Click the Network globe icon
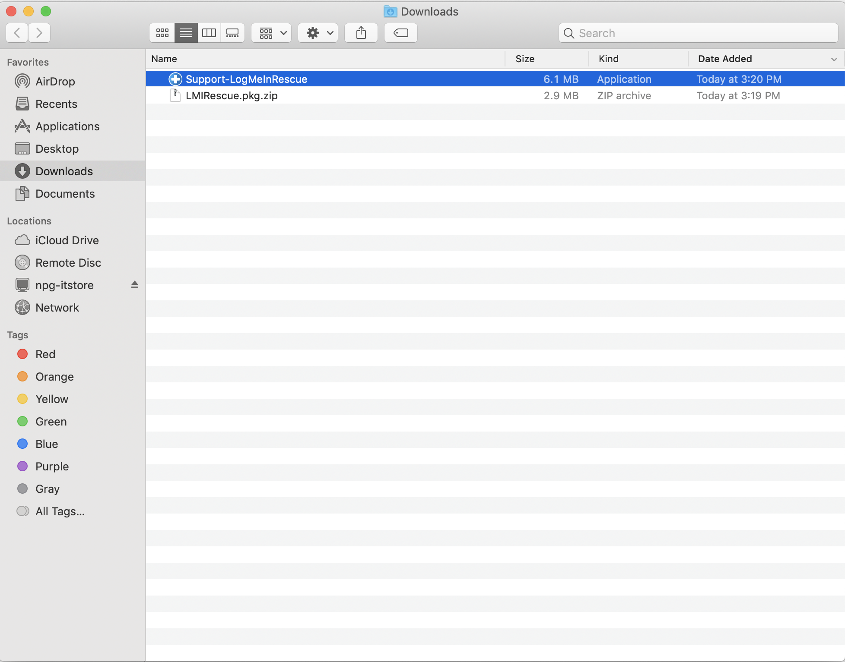Viewport: 845px width, 662px height. (x=22, y=307)
